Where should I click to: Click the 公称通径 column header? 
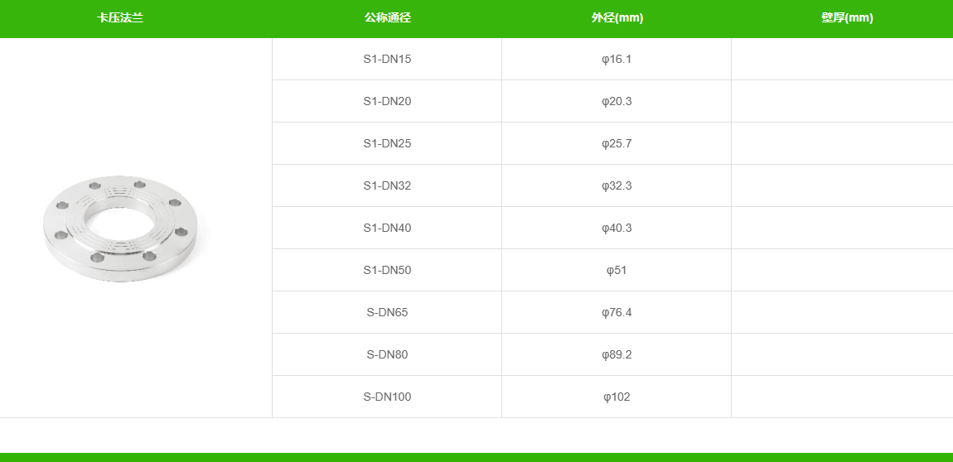tap(387, 18)
